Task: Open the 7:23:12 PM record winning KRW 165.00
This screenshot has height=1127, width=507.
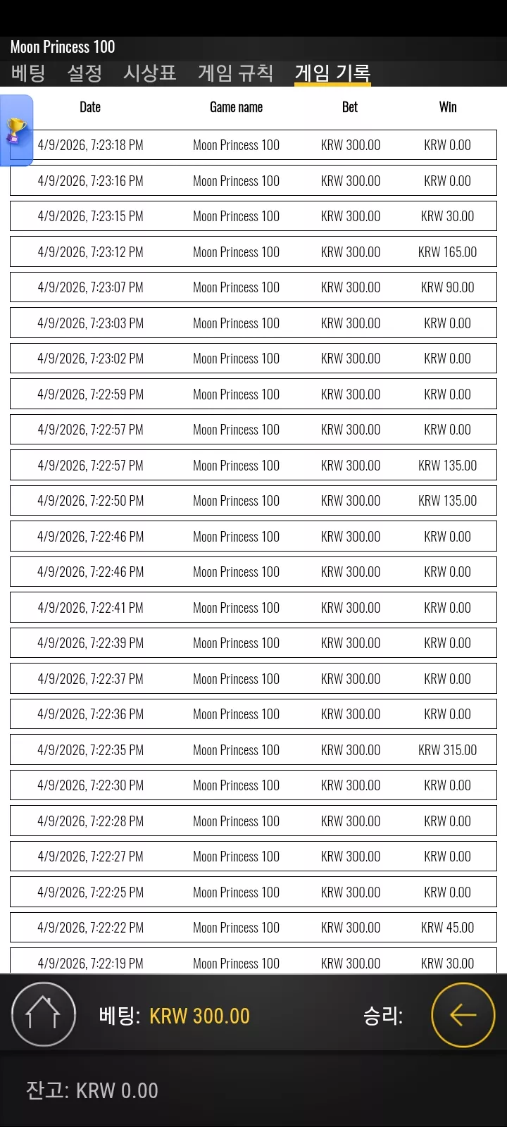Action: [x=254, y=251]
